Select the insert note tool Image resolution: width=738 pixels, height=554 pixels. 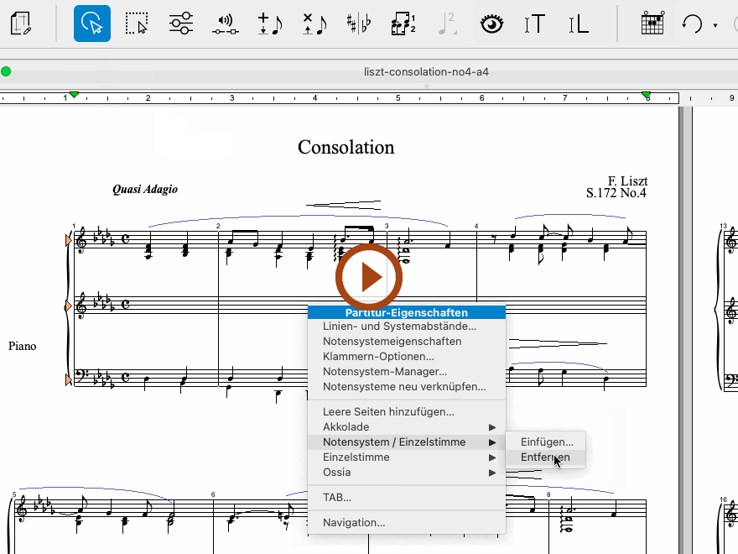(x=270, y=24)
